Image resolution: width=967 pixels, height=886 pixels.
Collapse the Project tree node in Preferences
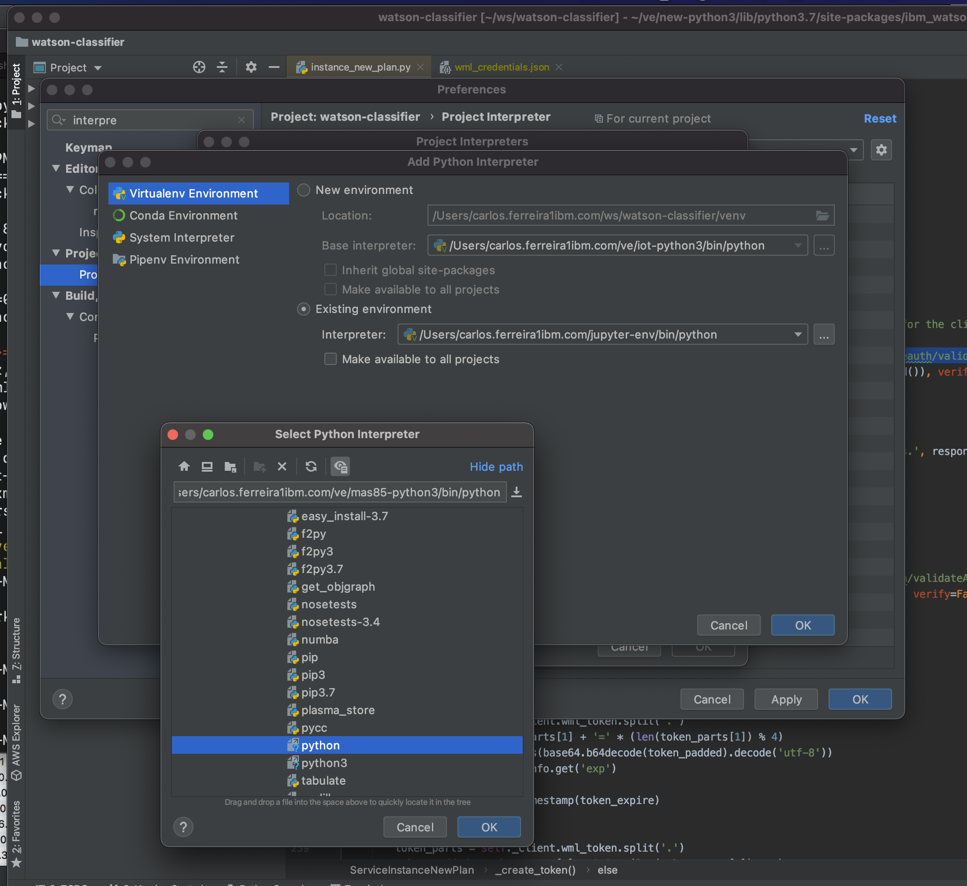pos(56,253)
